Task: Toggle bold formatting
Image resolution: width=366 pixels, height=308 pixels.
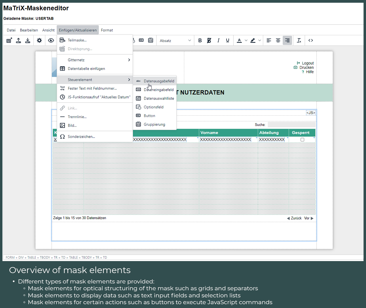Action: (200, 40)
